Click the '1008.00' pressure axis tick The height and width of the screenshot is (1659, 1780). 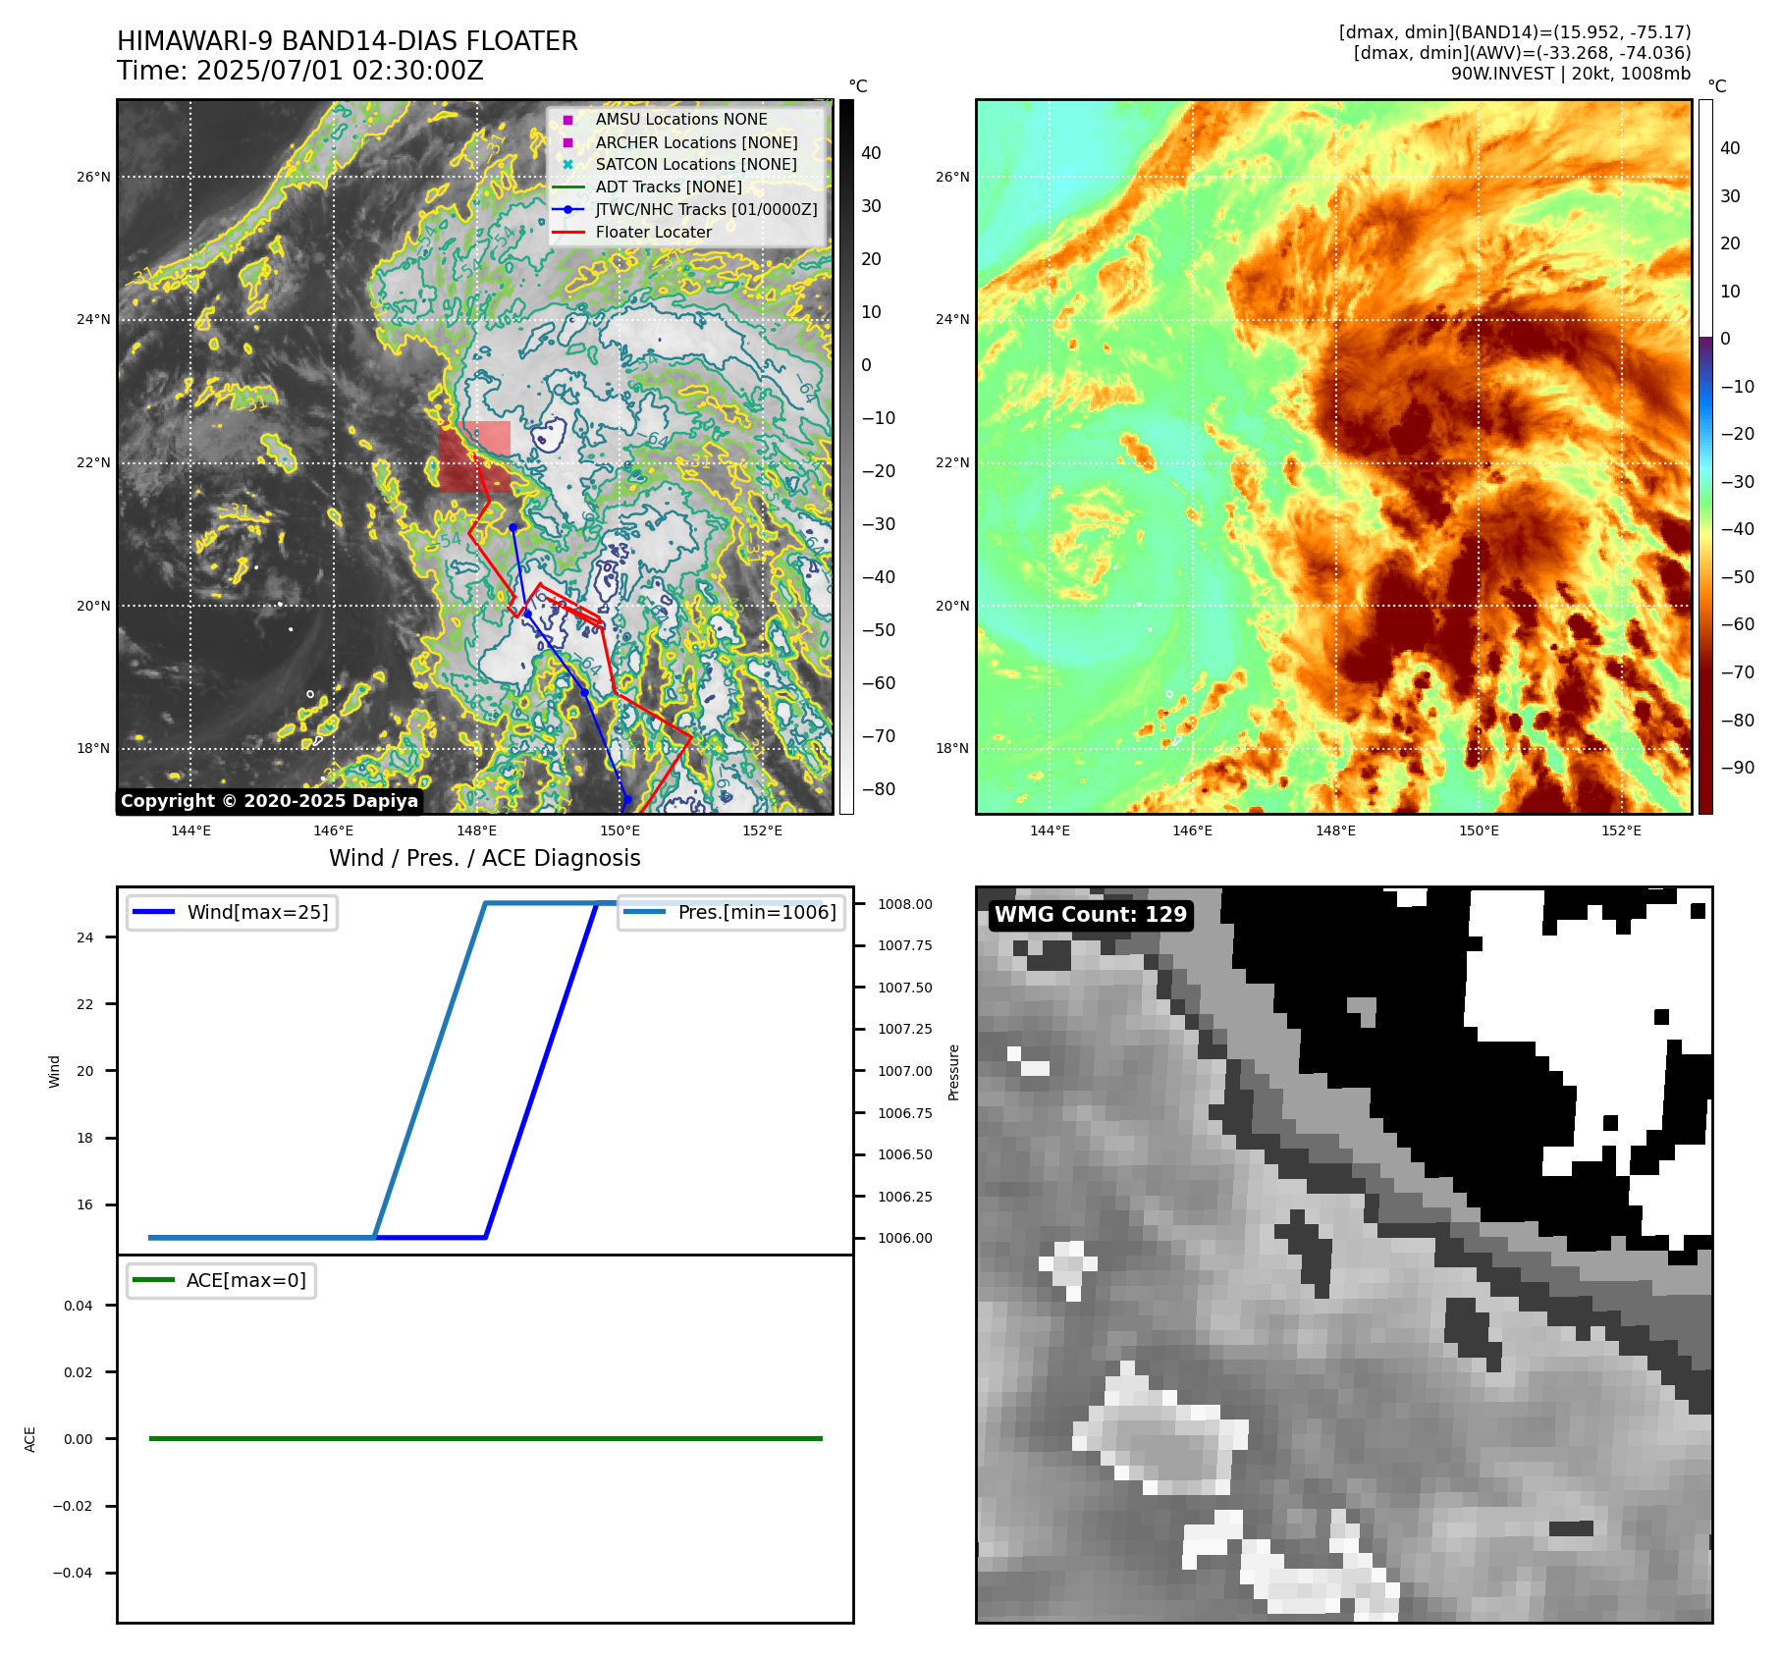pyautogui.click(x=905, y=904)
